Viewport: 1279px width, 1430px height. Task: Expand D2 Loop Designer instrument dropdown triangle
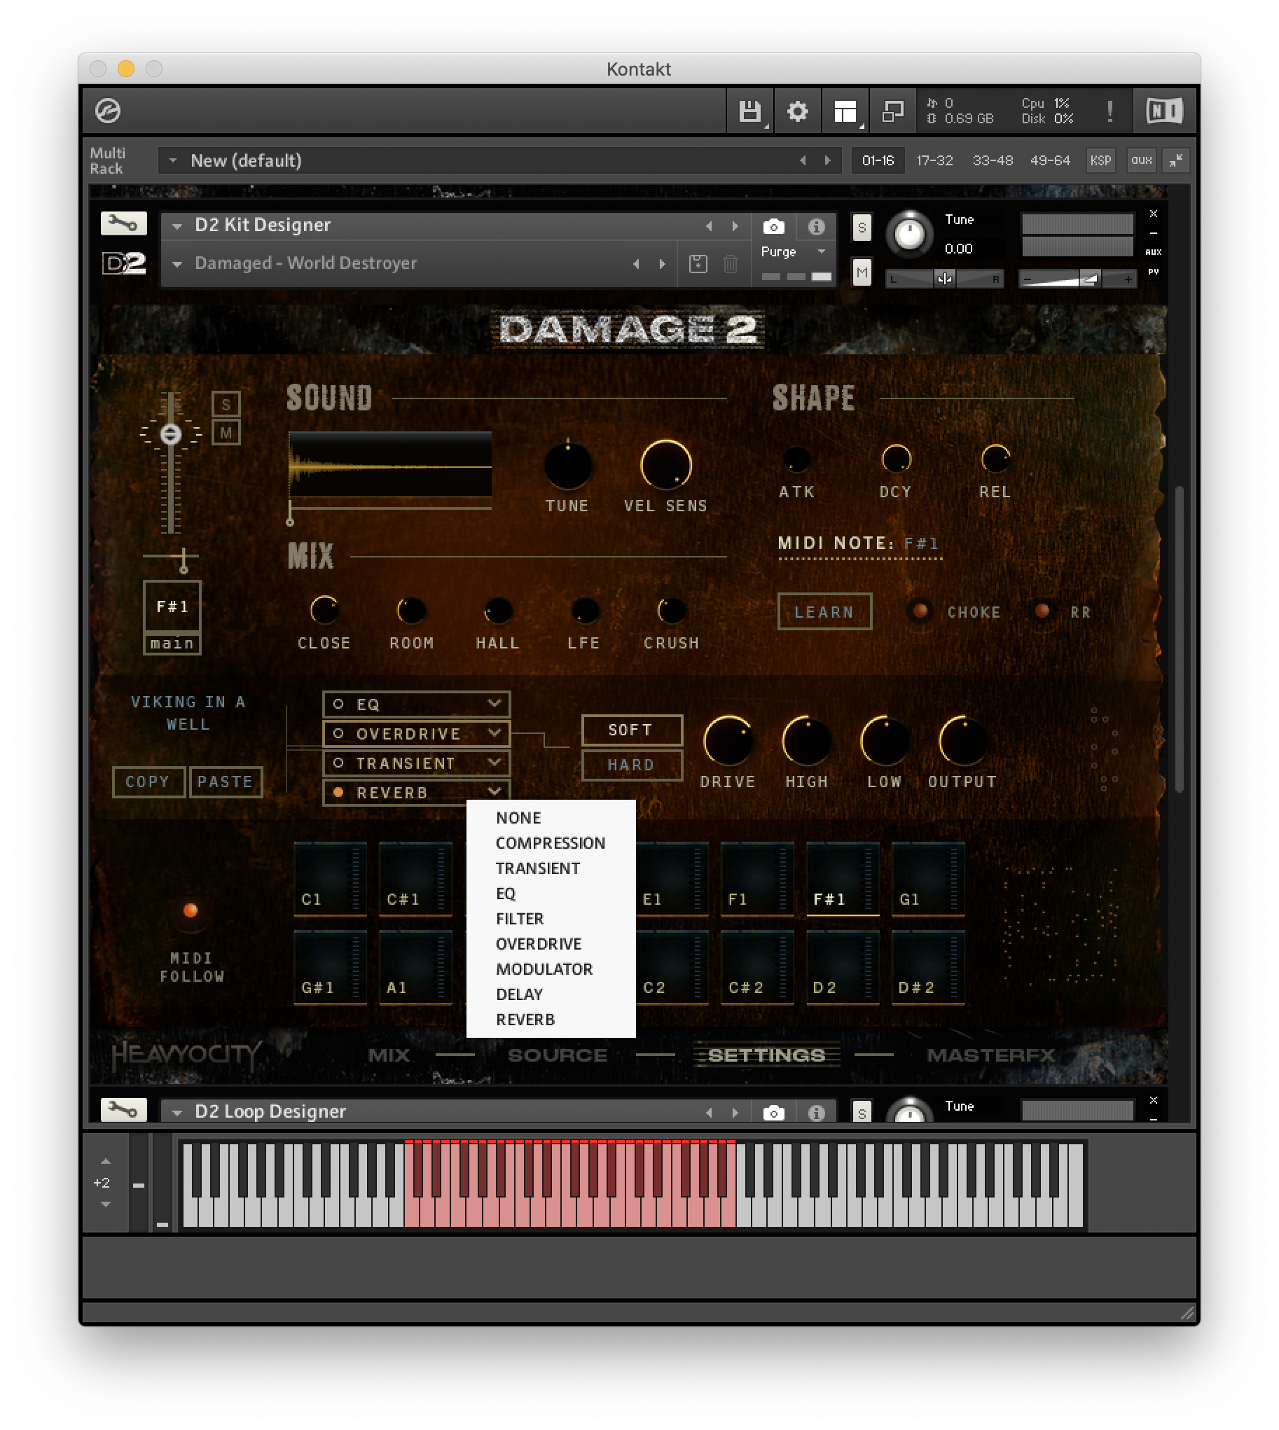177,1112
